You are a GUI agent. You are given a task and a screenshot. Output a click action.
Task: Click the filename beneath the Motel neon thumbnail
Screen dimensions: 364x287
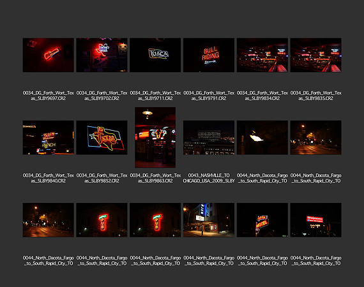pos(262,261)
